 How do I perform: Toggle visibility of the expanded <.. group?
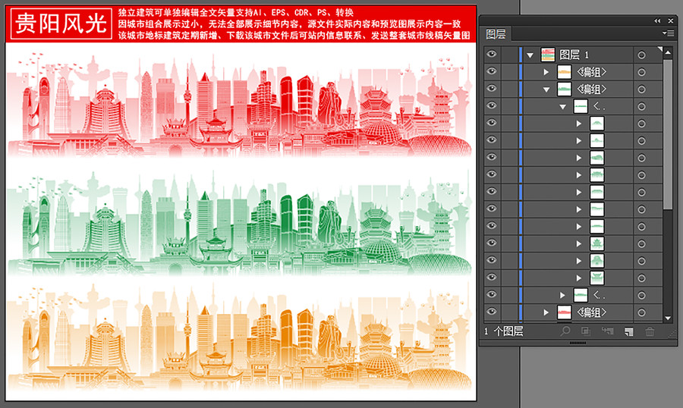pyautogui.click(x=492, y=105)
